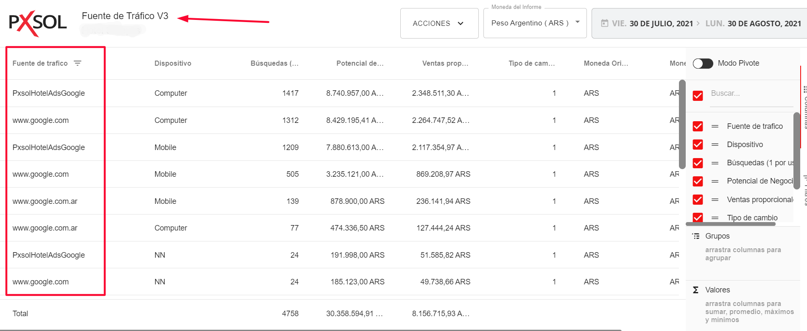Click the column list vertical scrollbar

coord(796,150)
